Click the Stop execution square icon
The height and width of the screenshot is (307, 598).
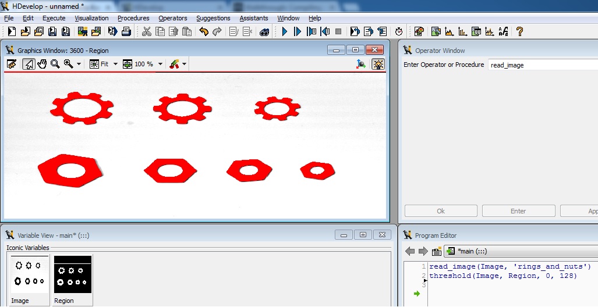click(x=338, y=31)
